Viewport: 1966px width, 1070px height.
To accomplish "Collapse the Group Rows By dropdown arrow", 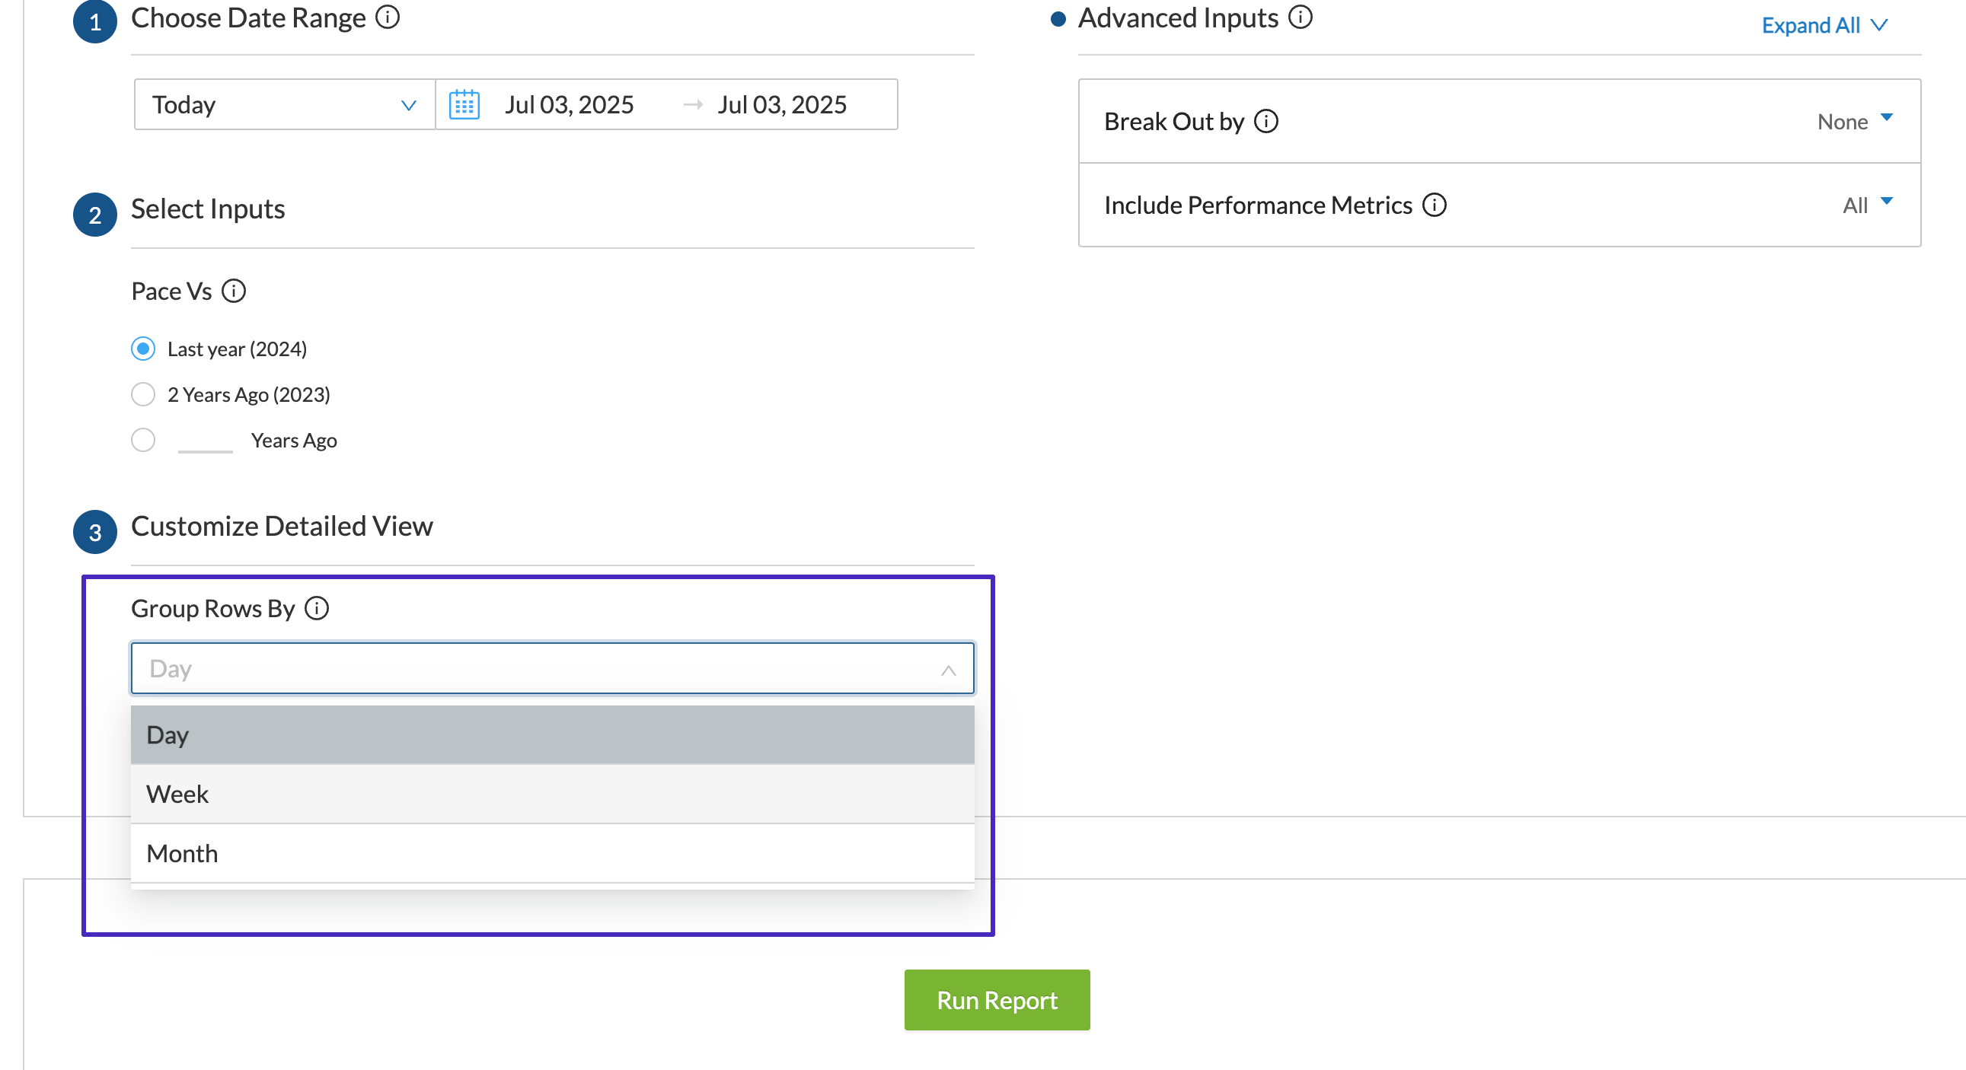I will [x=948, y=670].
